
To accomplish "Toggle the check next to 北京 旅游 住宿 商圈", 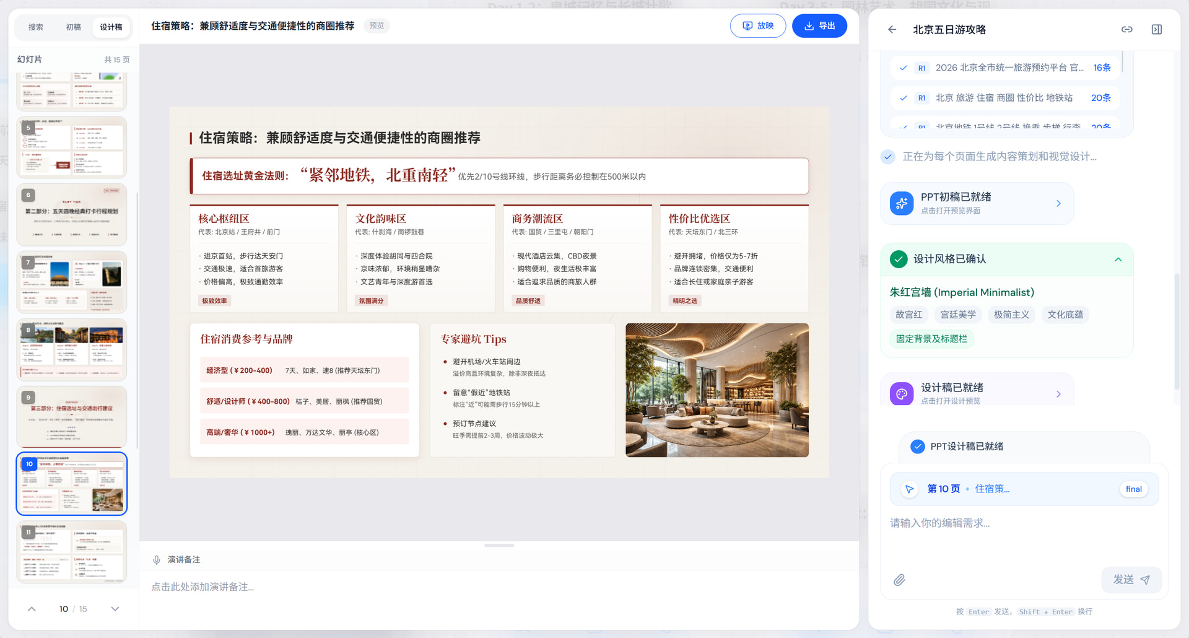I will pyautogui.click(x=904, y=98).
